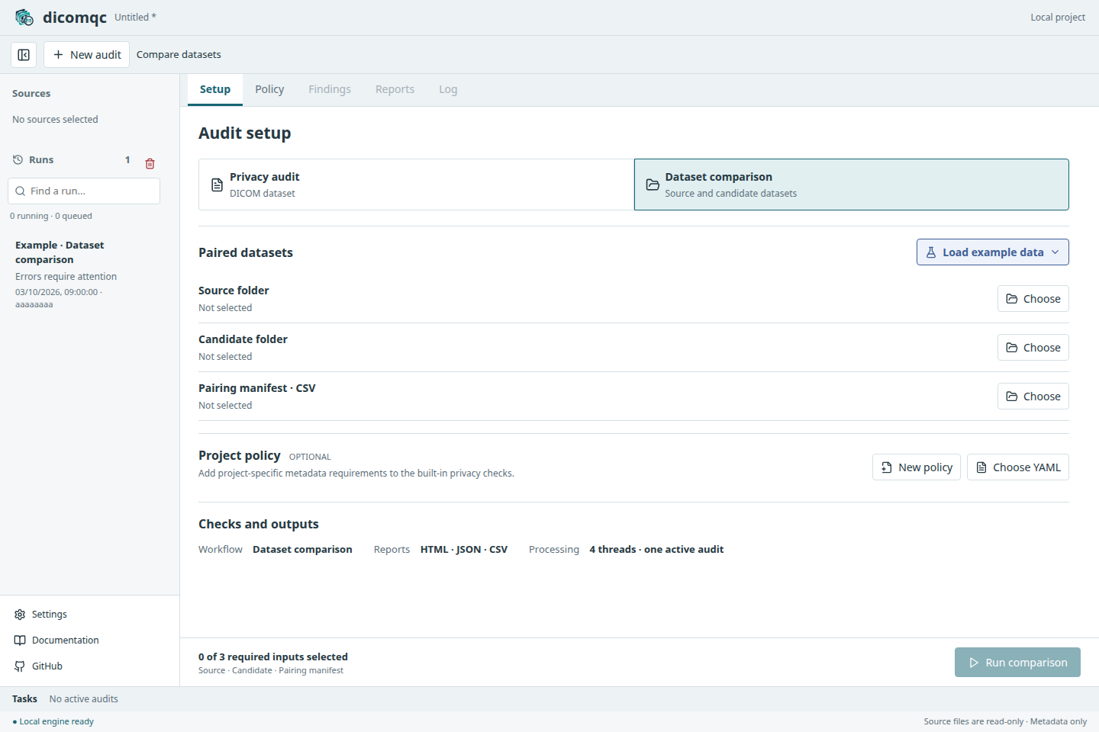
Task: Click the GitHub icon in sidebar
Action: 20,666
